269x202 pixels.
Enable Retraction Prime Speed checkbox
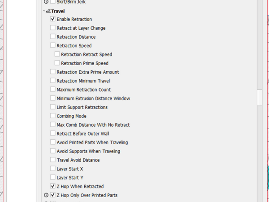[x=57, y=63]
